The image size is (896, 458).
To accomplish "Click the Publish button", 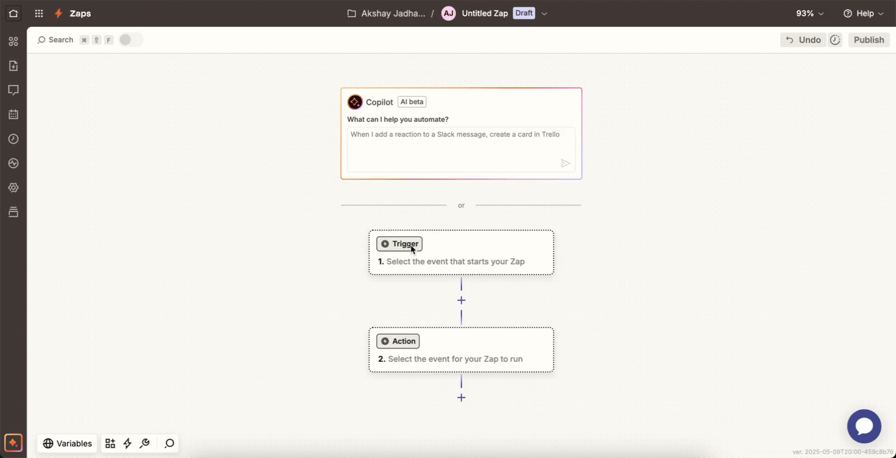I will click(869, 40).
